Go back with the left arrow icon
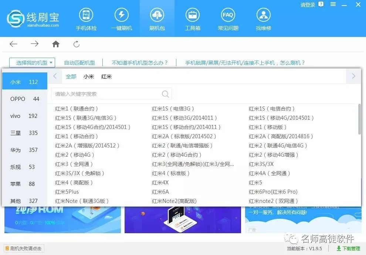This screenshot has height=255, width=366. point(14,44)
